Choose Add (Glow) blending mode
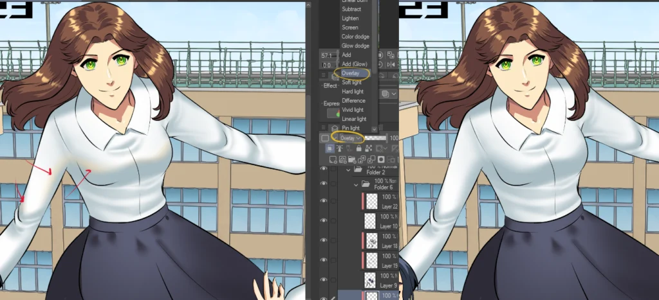Image resolution: width=659 pixels, height=300 pixels. (355, 64)
